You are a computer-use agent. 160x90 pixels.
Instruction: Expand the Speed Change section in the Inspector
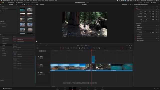pyautogui.click(x=139, y=35)
